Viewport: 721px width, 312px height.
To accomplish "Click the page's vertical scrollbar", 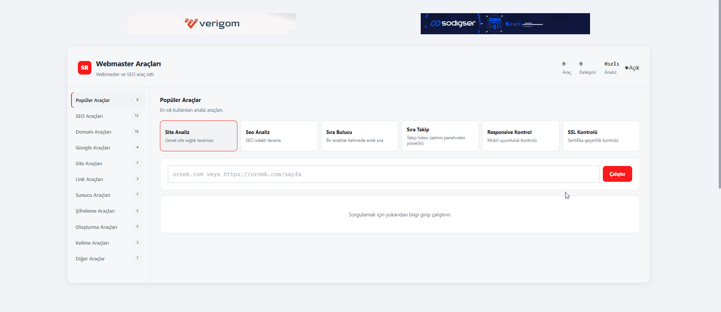I will pos(719,94).
